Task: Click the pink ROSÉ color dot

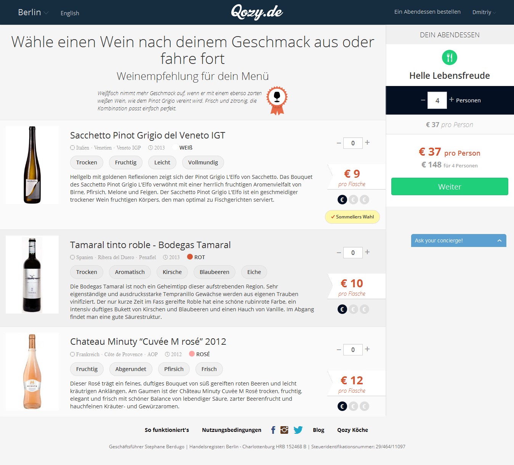Action: (x=192, y=354)
